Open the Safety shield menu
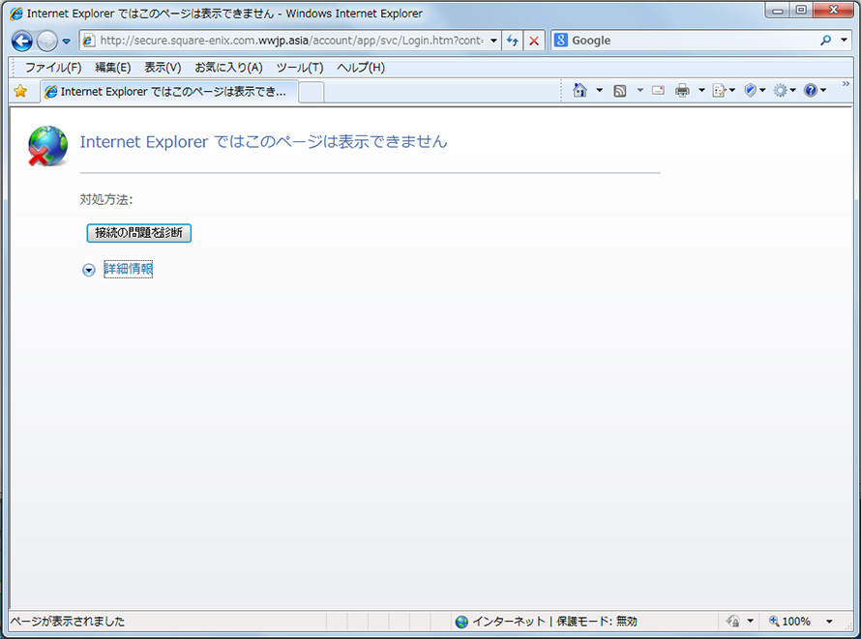The height and width of the screenshot is (639, 861). (x=754, y=91)
